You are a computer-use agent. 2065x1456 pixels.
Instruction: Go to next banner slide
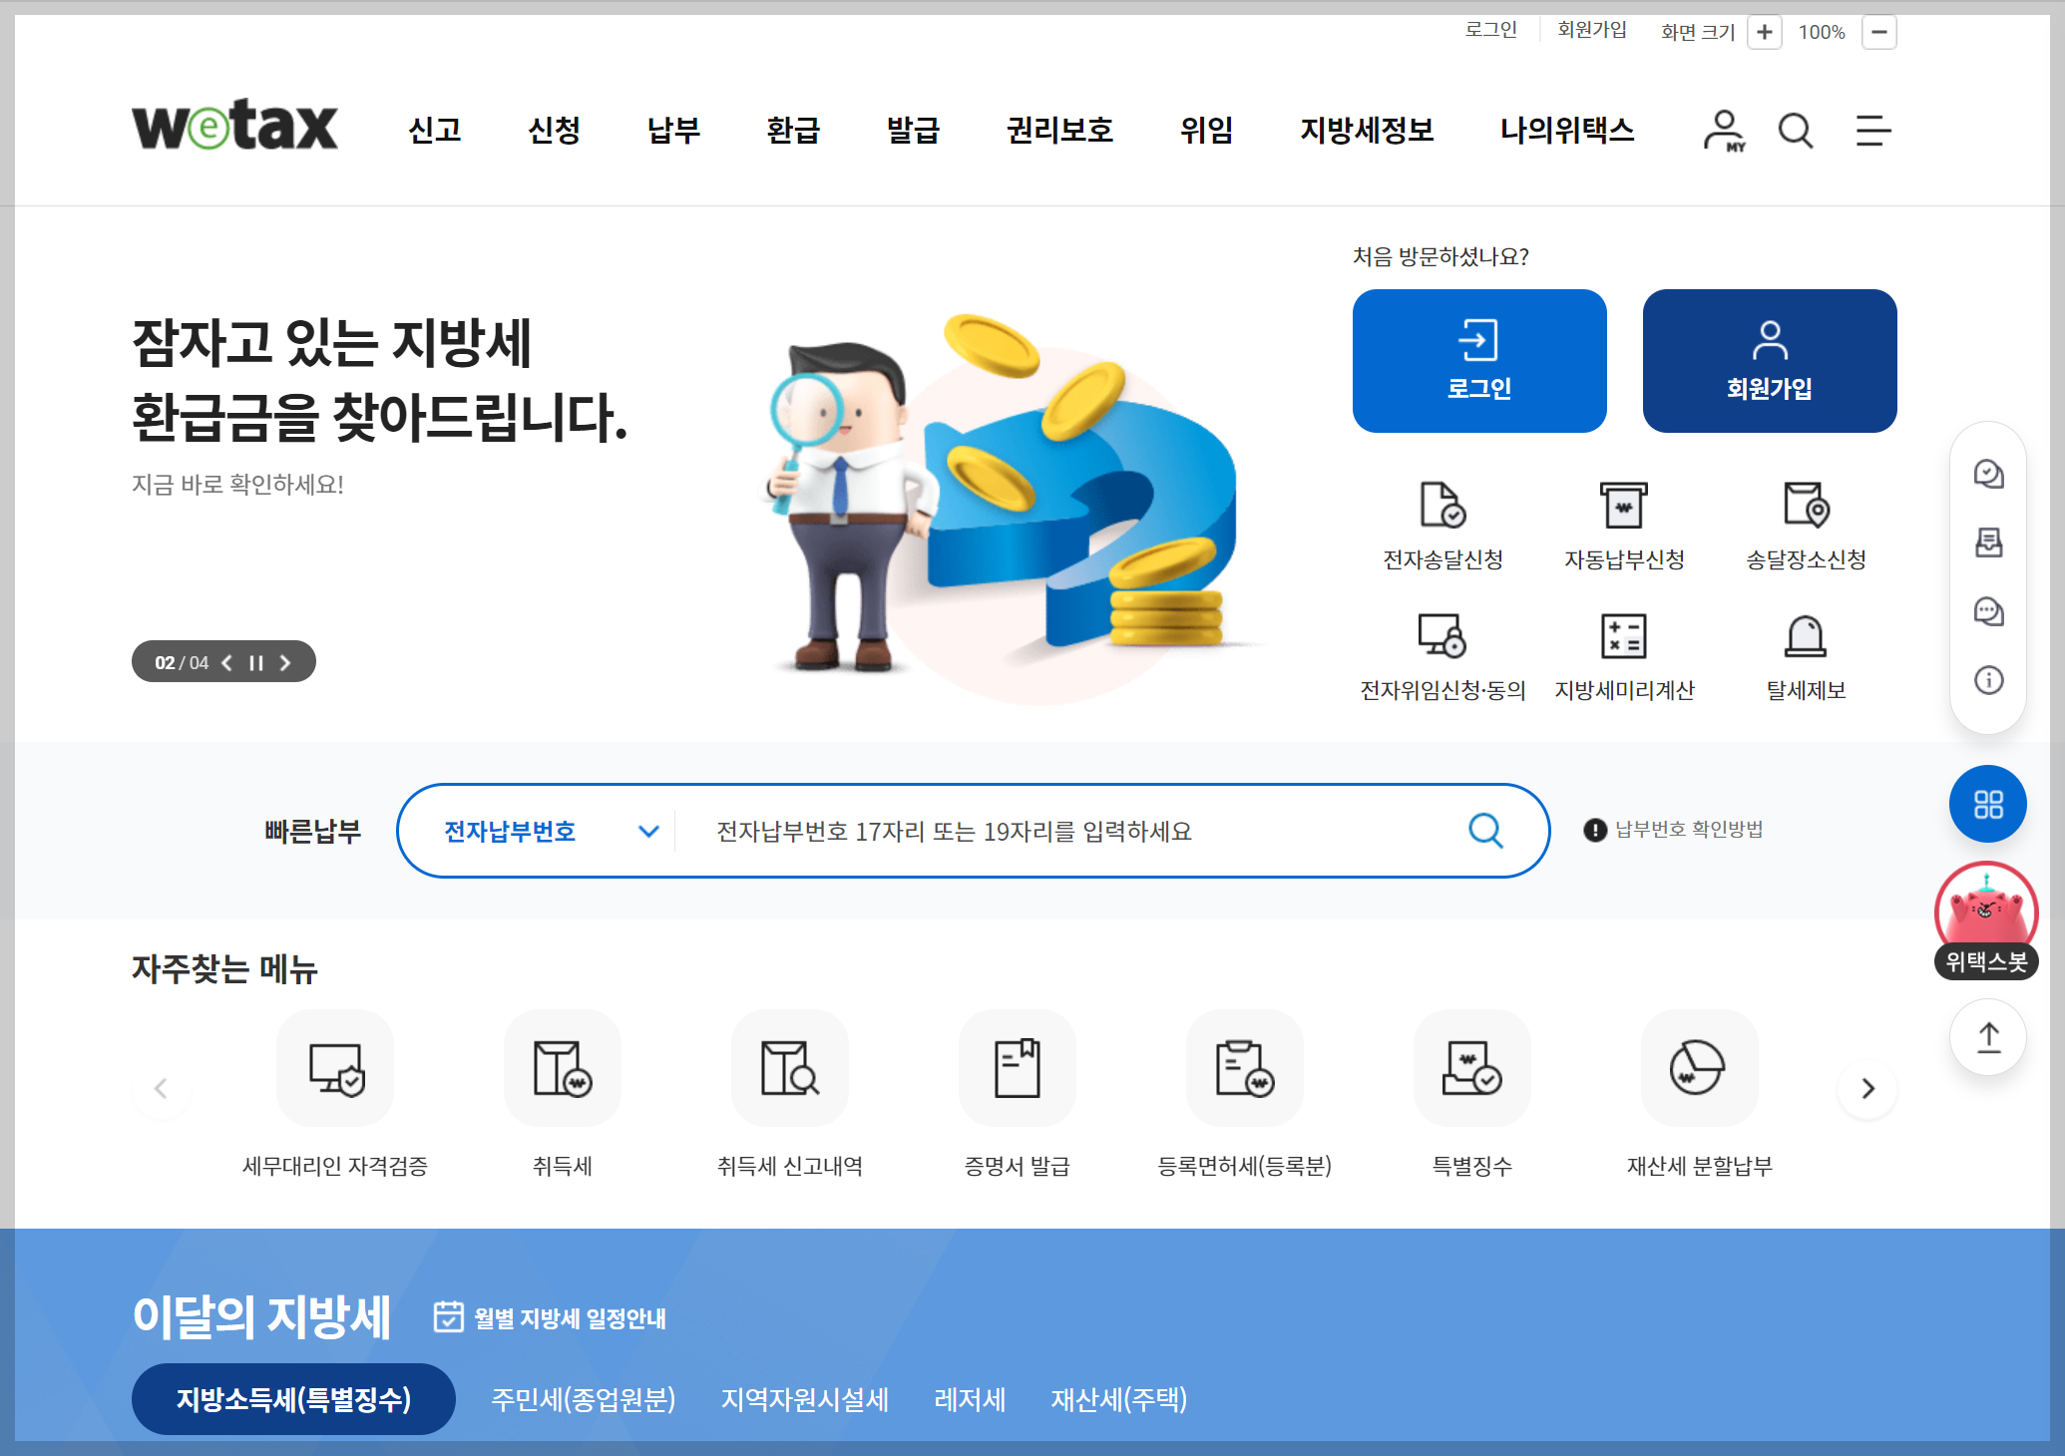coord(285,663)
